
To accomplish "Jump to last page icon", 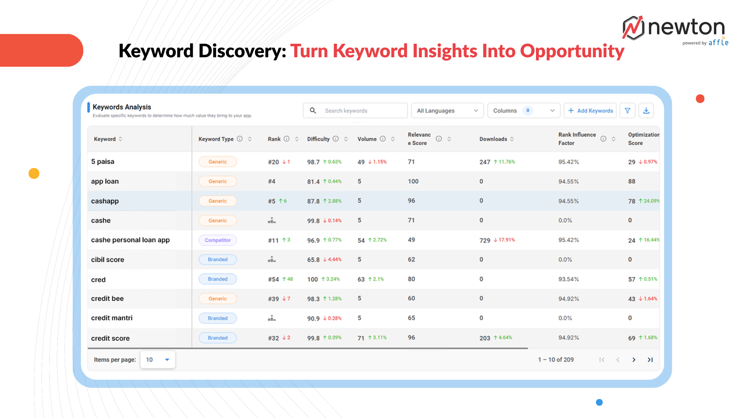I will (x=650, y=360).
